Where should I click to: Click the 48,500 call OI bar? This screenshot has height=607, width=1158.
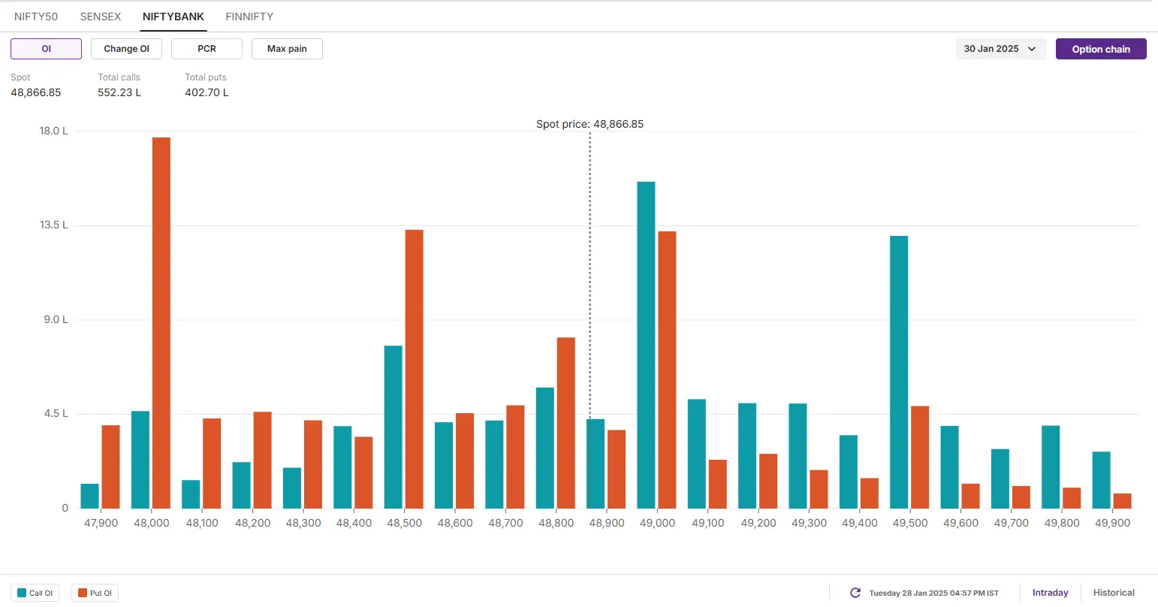pyautogui.click(x=393, y=427)
